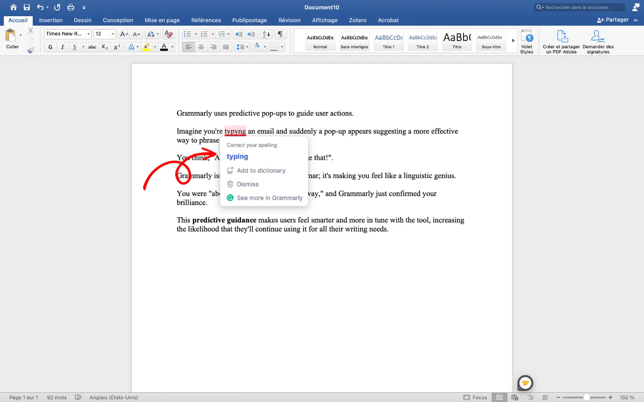Image resolution: width=644 pixels, height=402 pixels.
Task: Increase font size with the larger A button
Action: pyautogui.click(x=124, y=34)
